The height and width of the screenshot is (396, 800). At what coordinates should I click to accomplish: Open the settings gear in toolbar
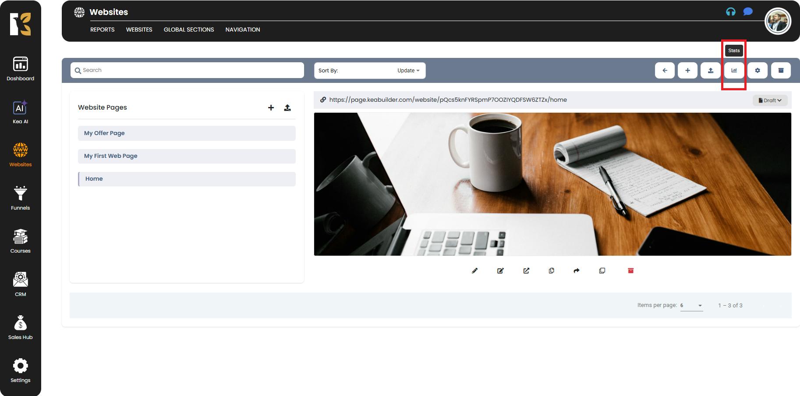tap(758, 70)
